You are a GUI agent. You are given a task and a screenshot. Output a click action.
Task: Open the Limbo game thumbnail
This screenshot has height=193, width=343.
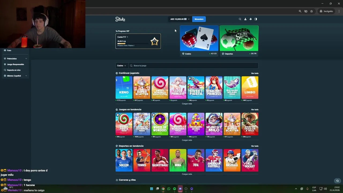click(250, 88)
